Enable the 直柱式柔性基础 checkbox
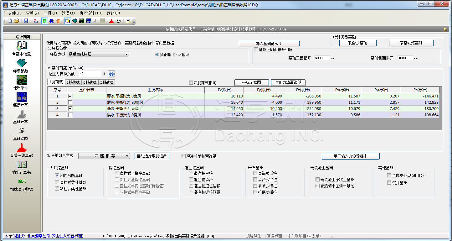The width and height of the screenshot is (452, 241). (x=57, y=182)
